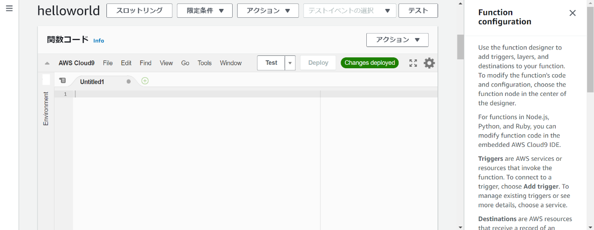Image resolution: width=594 pixels, height=230 pixels.
Task: Open the 関数コード section アクション dropdown
Action: (397, 40)
